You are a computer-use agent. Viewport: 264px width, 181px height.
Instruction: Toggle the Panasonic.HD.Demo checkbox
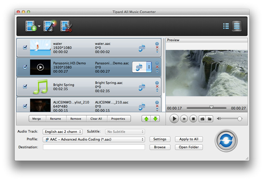25,67
